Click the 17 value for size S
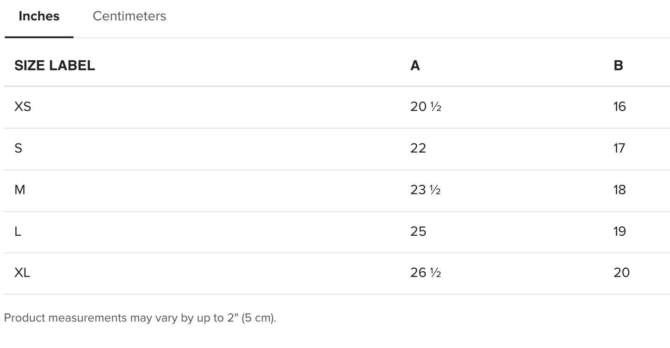This screenshot has height=348, width=670. (x=619, y=148)
